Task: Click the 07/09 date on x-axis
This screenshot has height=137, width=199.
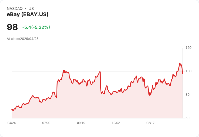Action: coord(46,123)
